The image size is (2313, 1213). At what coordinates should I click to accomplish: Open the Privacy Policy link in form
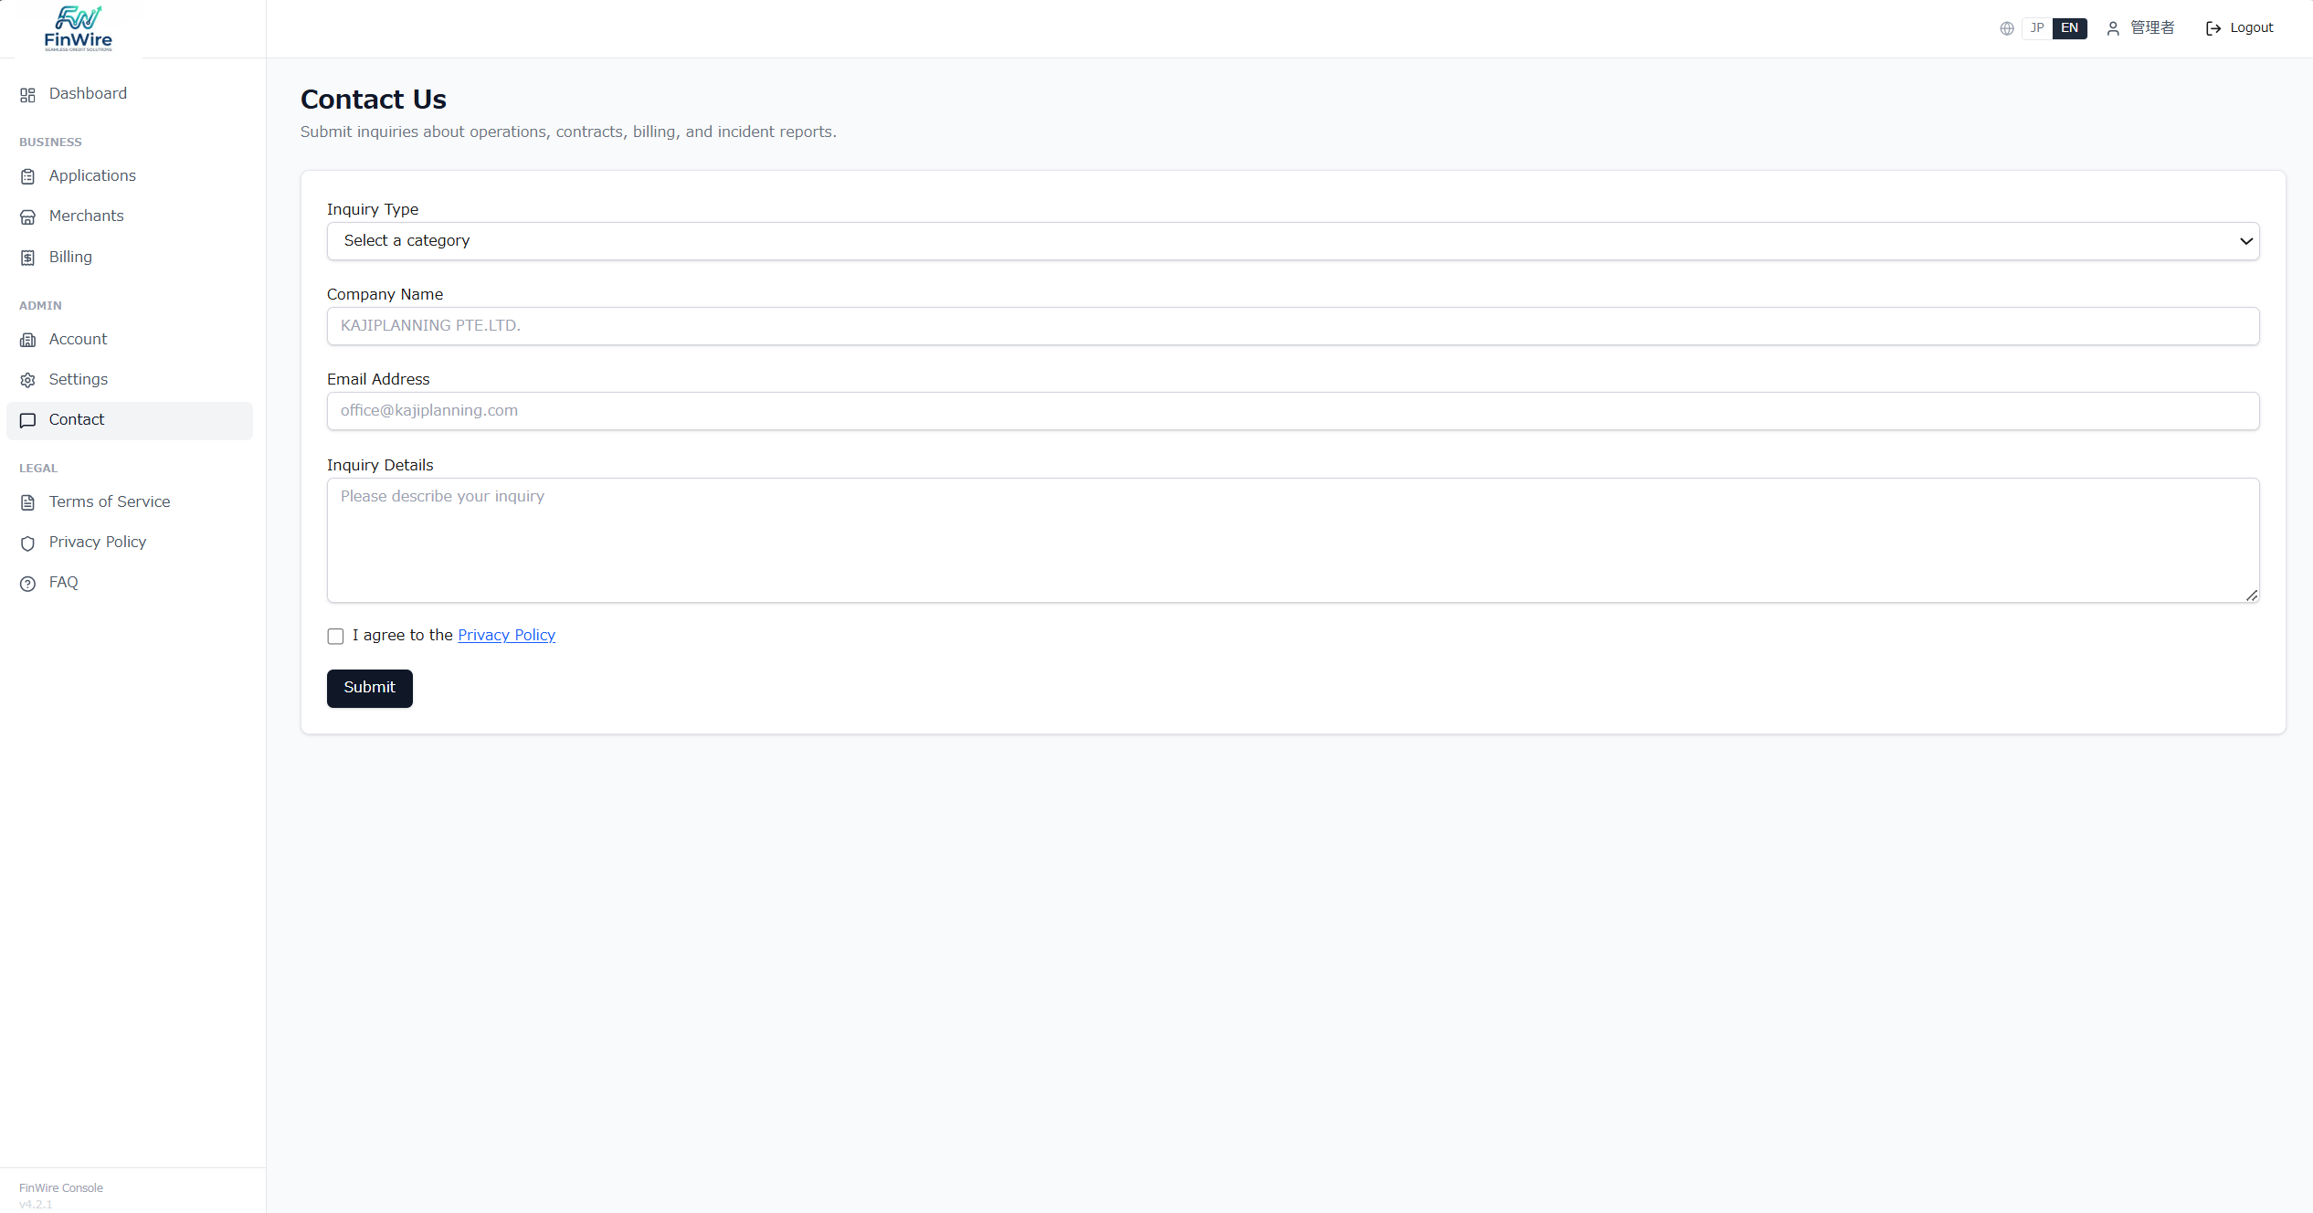coord(506,636)
